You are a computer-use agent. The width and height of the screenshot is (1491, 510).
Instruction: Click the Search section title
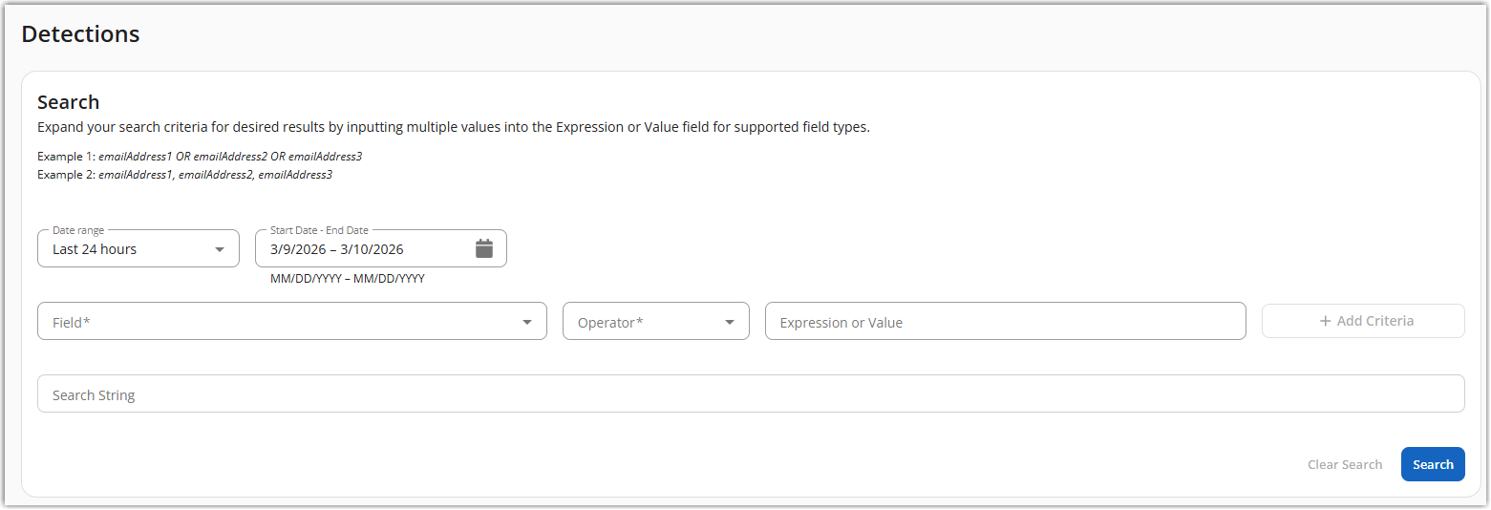click(x=68, y=102)
